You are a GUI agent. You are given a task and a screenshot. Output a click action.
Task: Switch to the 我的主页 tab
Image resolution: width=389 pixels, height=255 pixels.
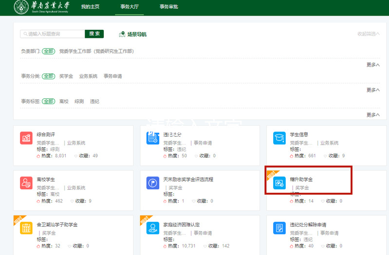click(90, 7)
